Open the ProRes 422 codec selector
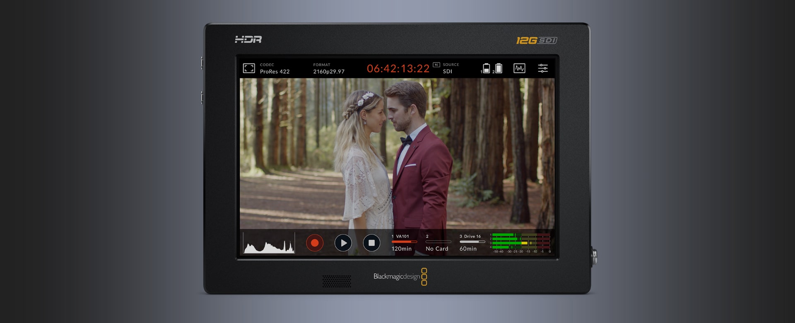Image resolution: width=795 pixels, height=323 pixels. click(x=275, y=69)
